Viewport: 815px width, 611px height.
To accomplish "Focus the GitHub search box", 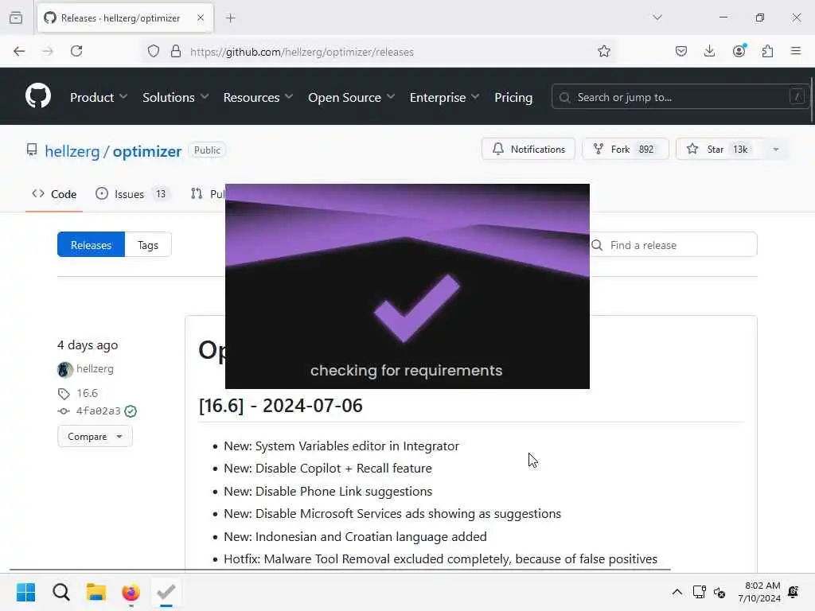I will [680, 97].
